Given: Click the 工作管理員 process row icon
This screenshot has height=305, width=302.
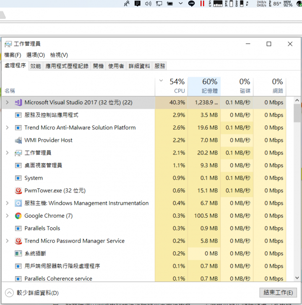Looking at the screenshot, I should click(x=18, y=153).
